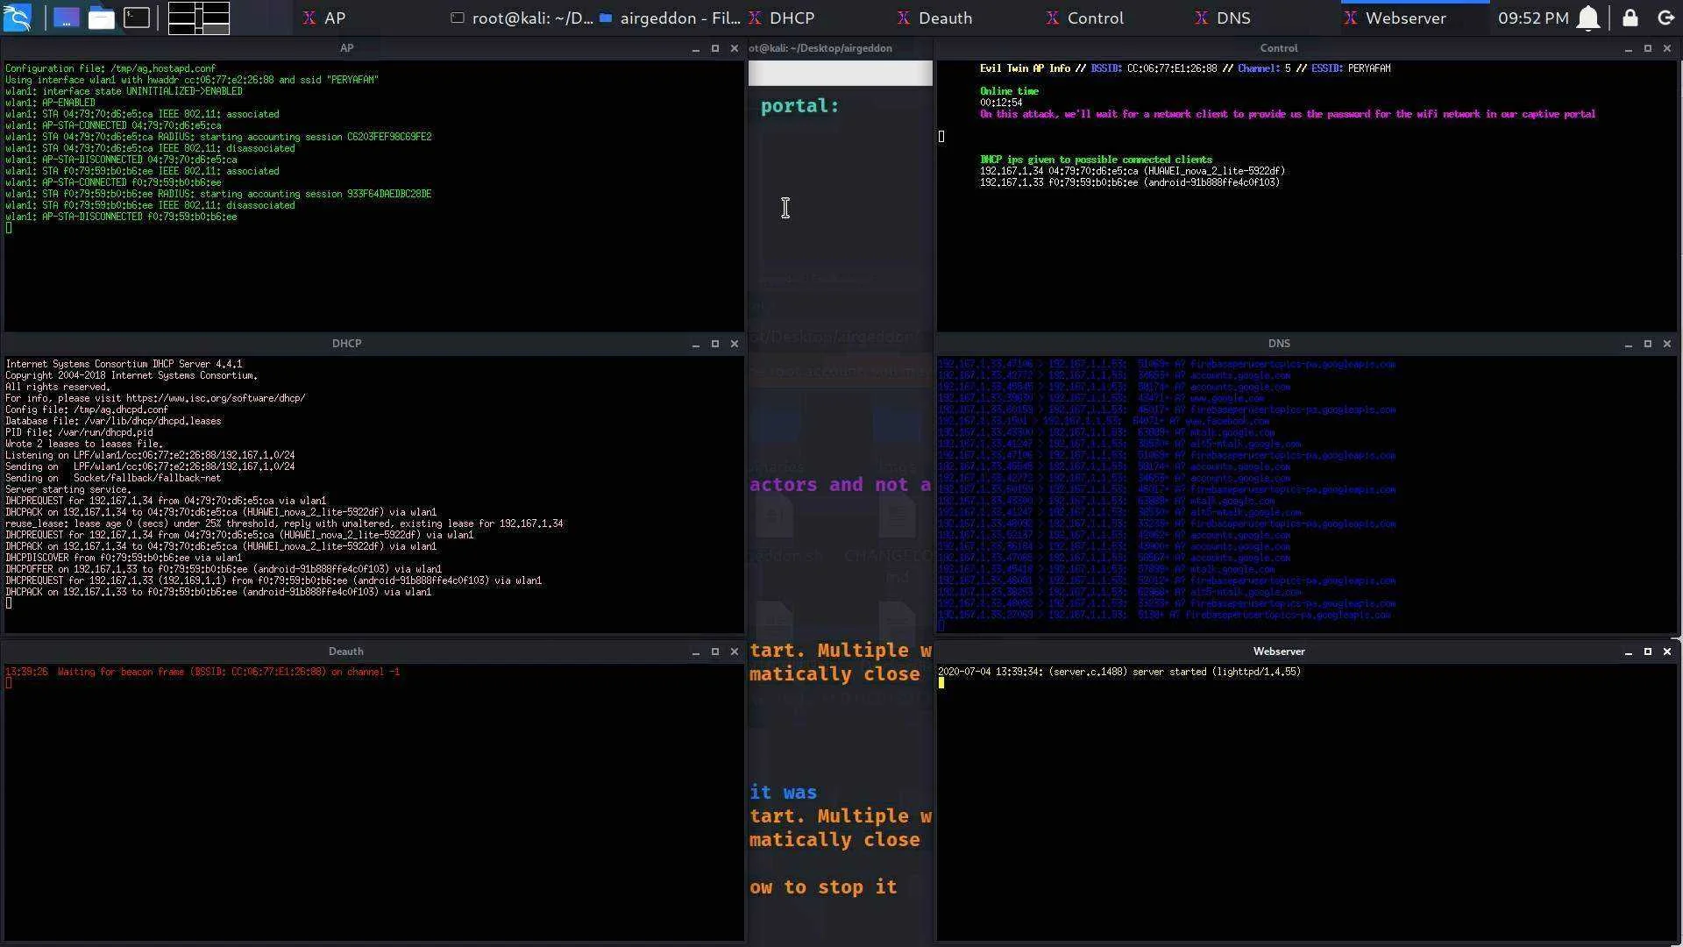1683x947 pixels.
Task: Click the "Configuration file: /tmp/ag.hostapd.conf" line
Action: click(x=110, y=68)
